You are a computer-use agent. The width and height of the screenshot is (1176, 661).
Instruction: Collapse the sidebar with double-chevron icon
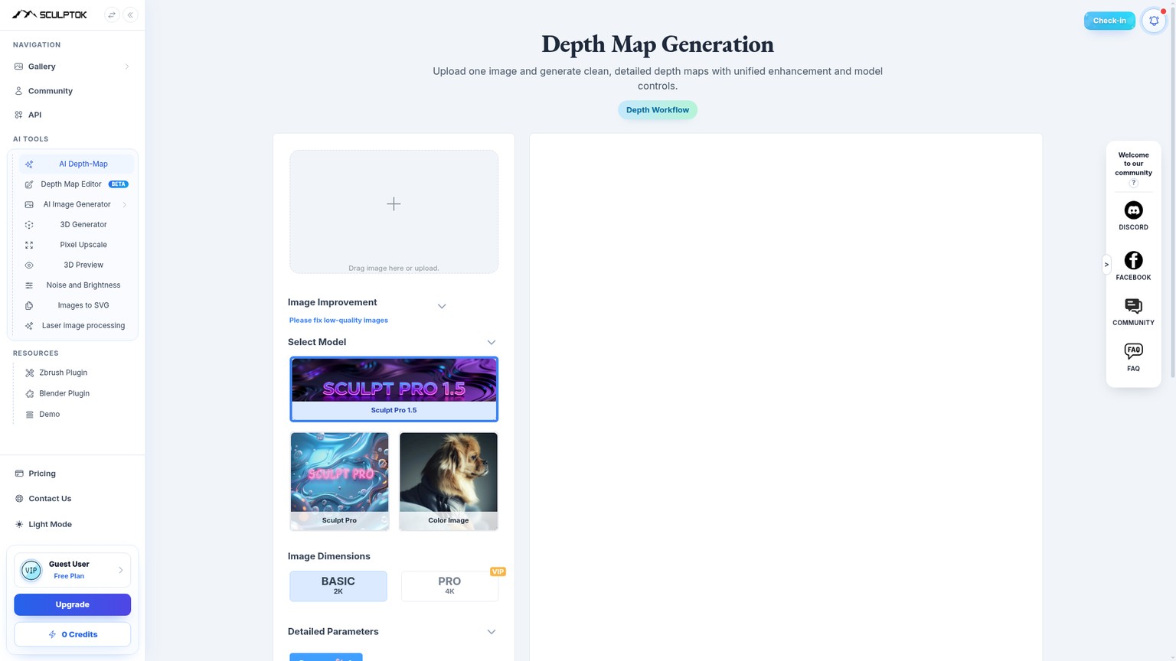pos(131,15)
